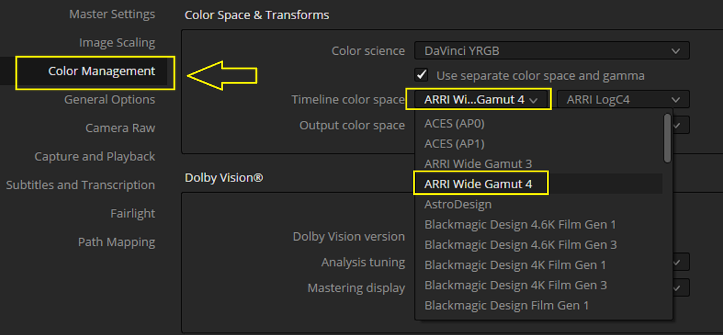Image resolution: width=723 pixels, height=335 pixels.
Task: Open the Master Settings section
Action: coord(112,14)
